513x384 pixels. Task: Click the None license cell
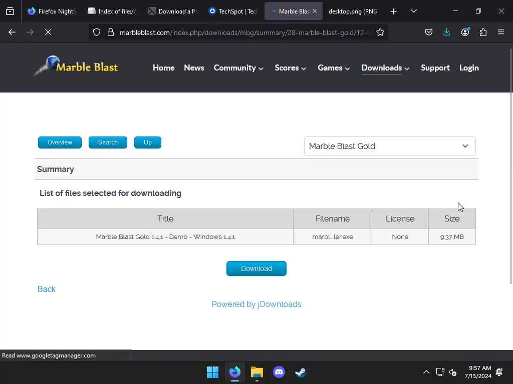tap(400, 236)
